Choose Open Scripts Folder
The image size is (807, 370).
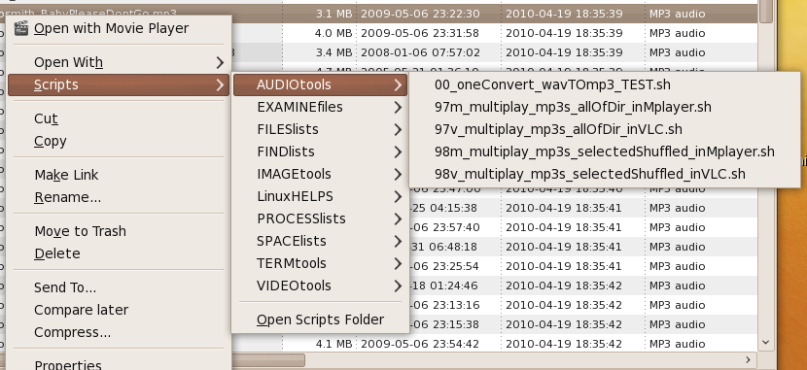tap(320, 320)
